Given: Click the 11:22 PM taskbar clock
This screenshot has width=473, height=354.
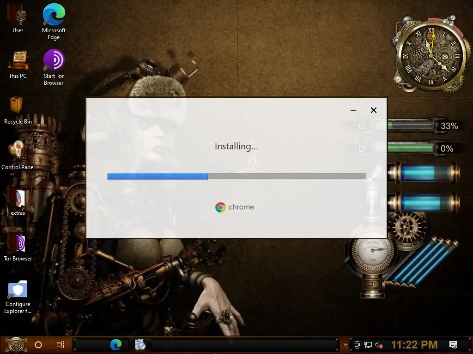Looking at the screenshot, I should [x=414, y=345].
